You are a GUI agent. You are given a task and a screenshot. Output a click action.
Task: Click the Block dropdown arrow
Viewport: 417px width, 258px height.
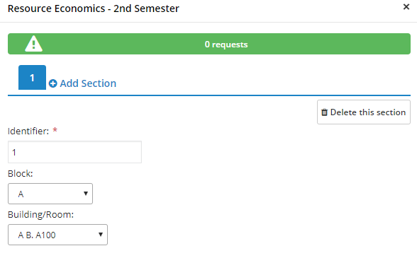pyautogui.click(x=86, y=194)
